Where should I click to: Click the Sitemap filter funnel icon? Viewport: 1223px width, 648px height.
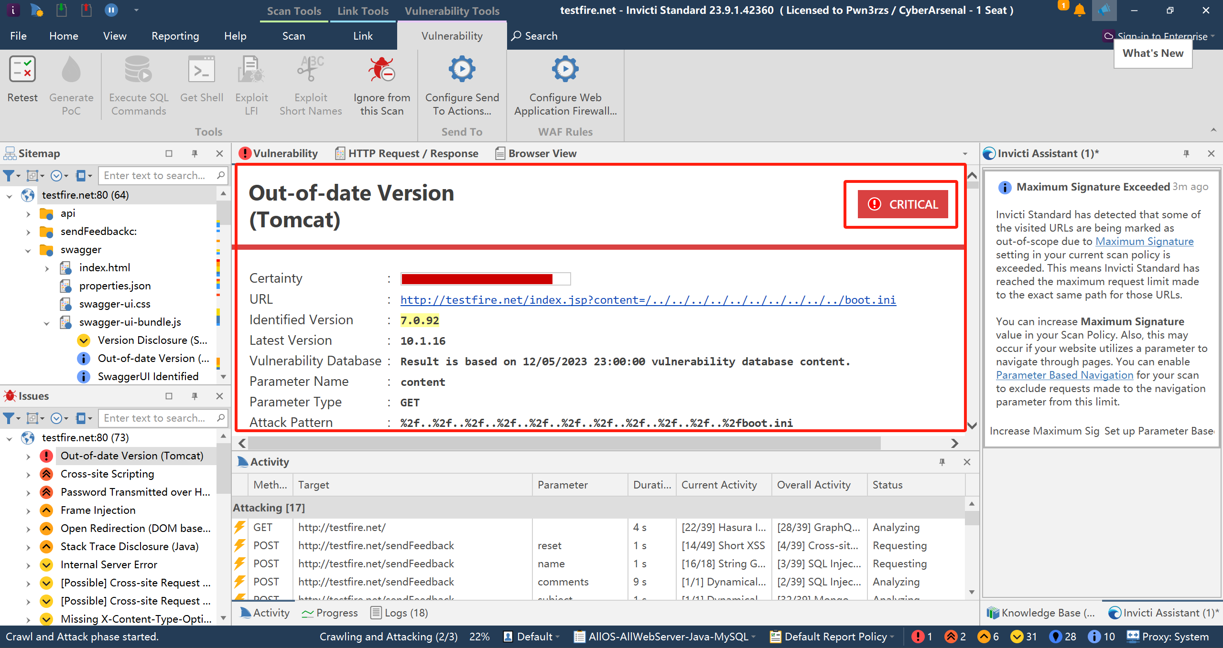(9, 176)
